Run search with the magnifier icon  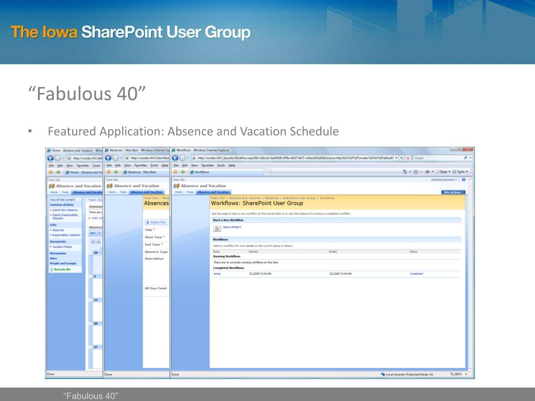[466, 158]
